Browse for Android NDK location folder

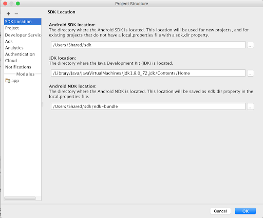(x=251, y=106)
